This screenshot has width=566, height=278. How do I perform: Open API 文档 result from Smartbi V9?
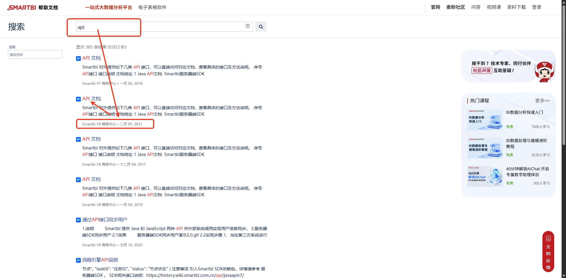92,99
